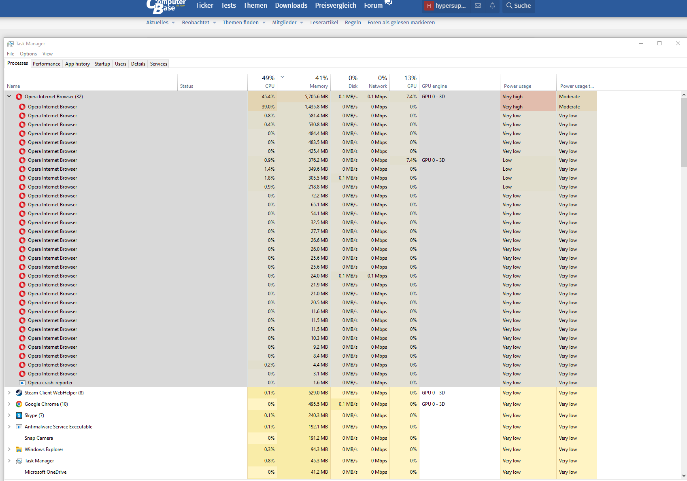The width and height of the screenshot is (687, 481).
Task: Open the View menu
Action: tap(47, 54)
